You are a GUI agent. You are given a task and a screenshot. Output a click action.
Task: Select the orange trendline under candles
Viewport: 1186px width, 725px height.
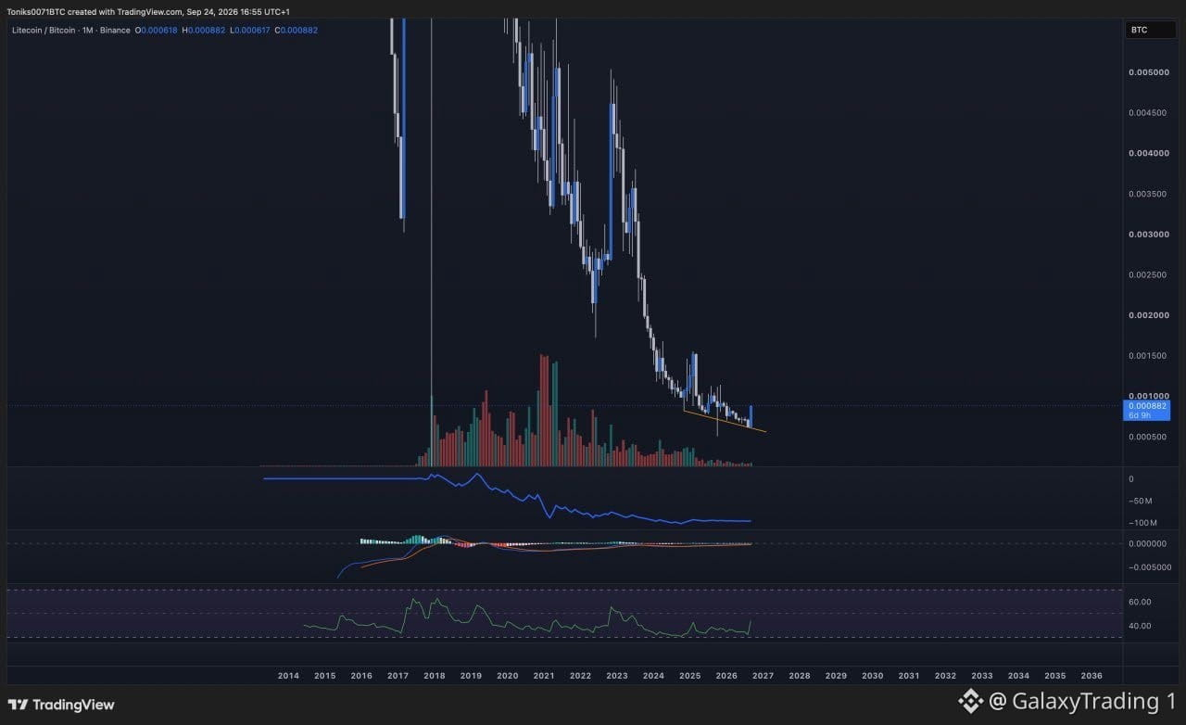pos(725,421)
